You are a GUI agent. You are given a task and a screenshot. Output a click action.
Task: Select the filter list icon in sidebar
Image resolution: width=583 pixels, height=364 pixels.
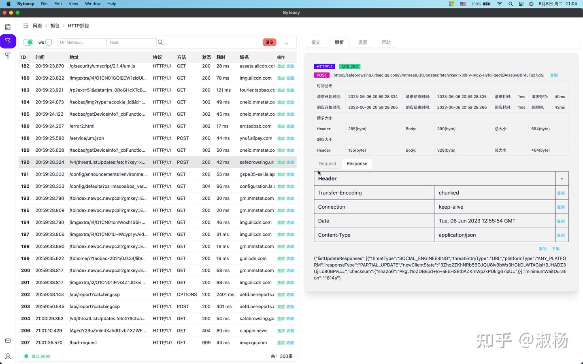click(x=8, y=41)
